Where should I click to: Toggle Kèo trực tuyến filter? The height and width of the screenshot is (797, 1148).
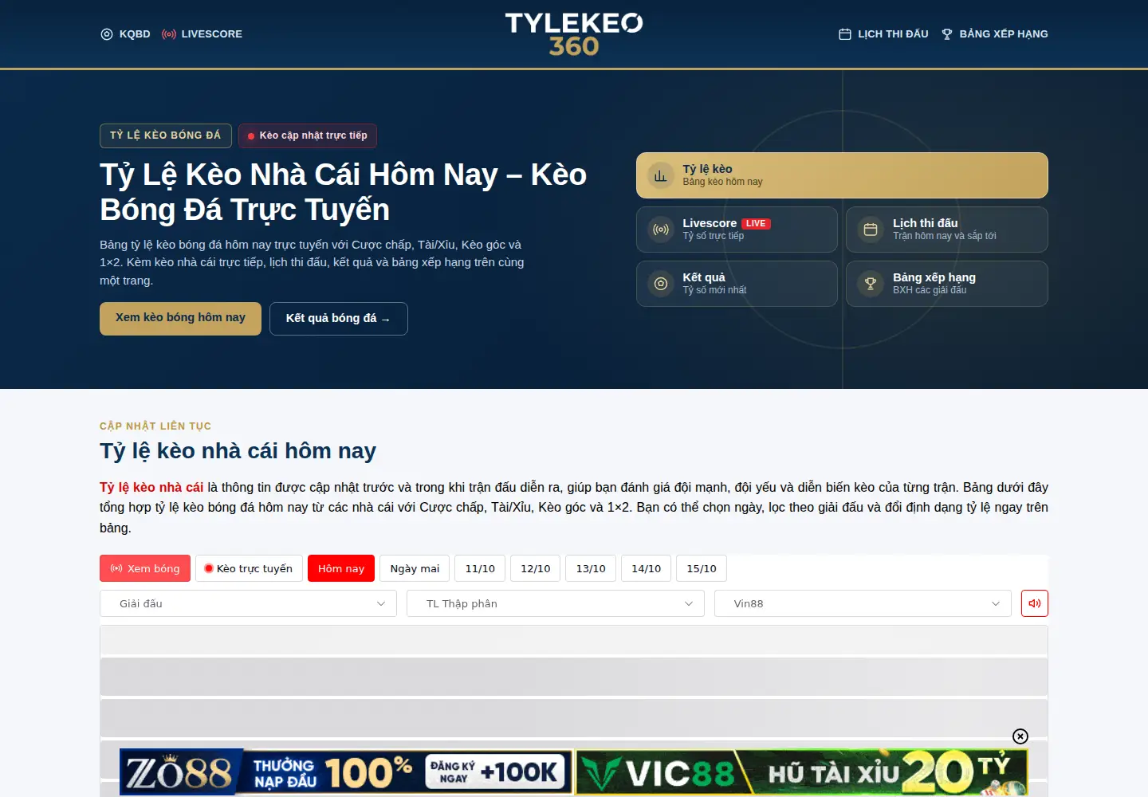249,568
